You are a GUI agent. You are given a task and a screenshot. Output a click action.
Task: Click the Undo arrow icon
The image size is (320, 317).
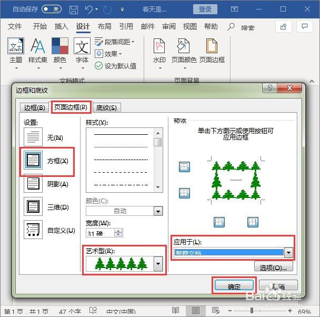[x=89, y=9]
